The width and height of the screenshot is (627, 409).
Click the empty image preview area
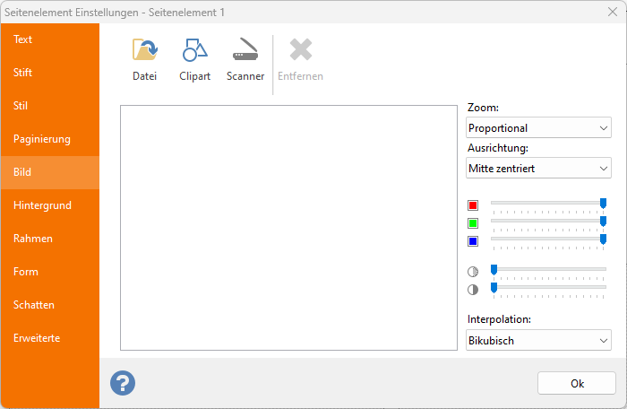[x=288, y=228]
